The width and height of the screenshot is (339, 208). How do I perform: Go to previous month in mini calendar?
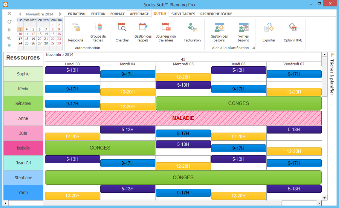coord(20,14)
